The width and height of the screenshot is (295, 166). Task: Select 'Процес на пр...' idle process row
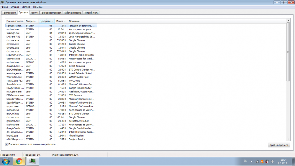tap(51, 26)
